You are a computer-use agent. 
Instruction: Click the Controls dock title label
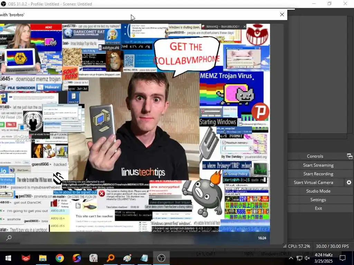pos(315,156)
